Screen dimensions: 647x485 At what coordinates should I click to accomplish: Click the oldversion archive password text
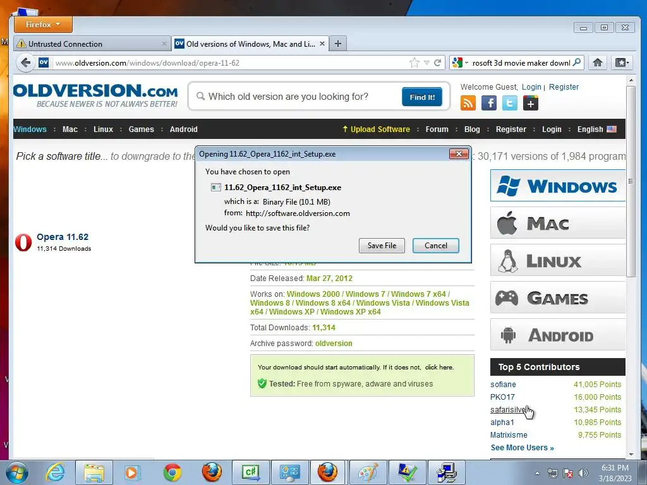(334, 343)
